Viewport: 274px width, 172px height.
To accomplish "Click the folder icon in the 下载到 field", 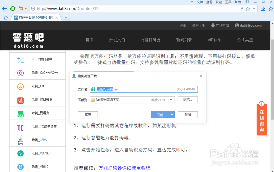I will 93,100.
